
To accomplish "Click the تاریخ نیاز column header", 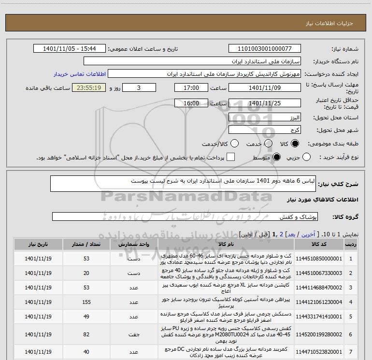I will (38, 244).
